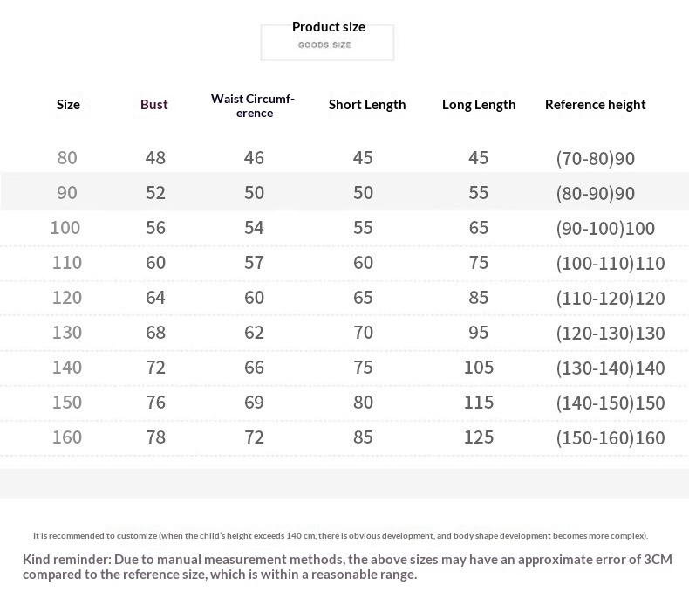The image size is (689, 599).
Task: Select the highlighted size 90 row
Action: (344, 191)
